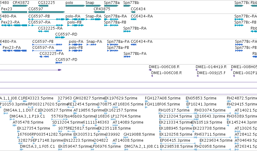Click transcript Spn77Ba-RB

click(x=111, y=25)
